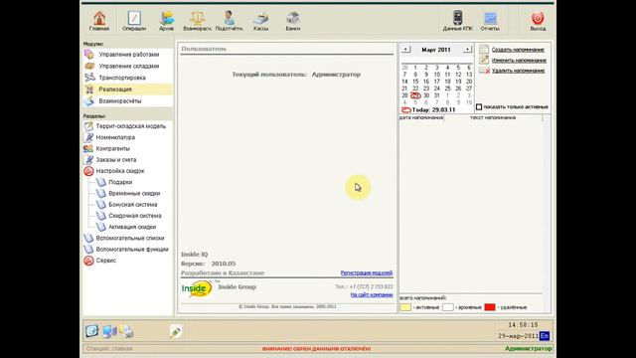The image size is (636, 358).
Task: Click the bottom bar documents copy icon
Action: 126,331
